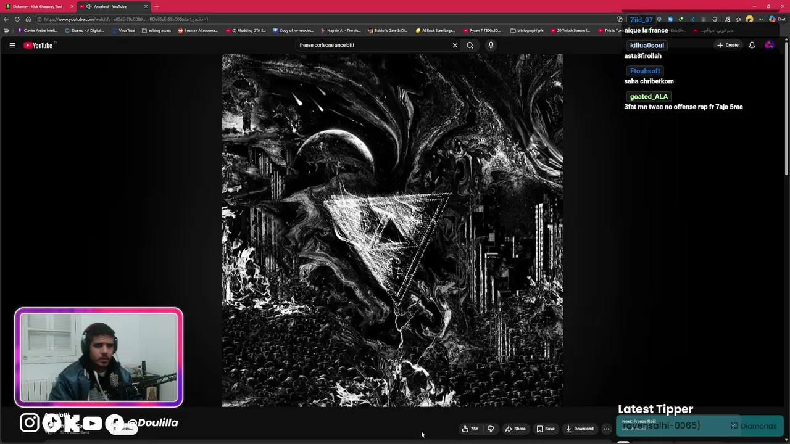Screen dimensions: 790x444
Task: Click the Facebook icon in stream overlay
Action: point(115,424)
